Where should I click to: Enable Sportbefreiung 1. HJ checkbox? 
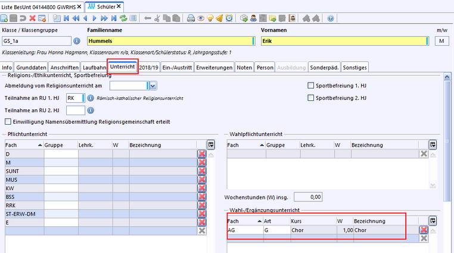click(x=310, y=86)
